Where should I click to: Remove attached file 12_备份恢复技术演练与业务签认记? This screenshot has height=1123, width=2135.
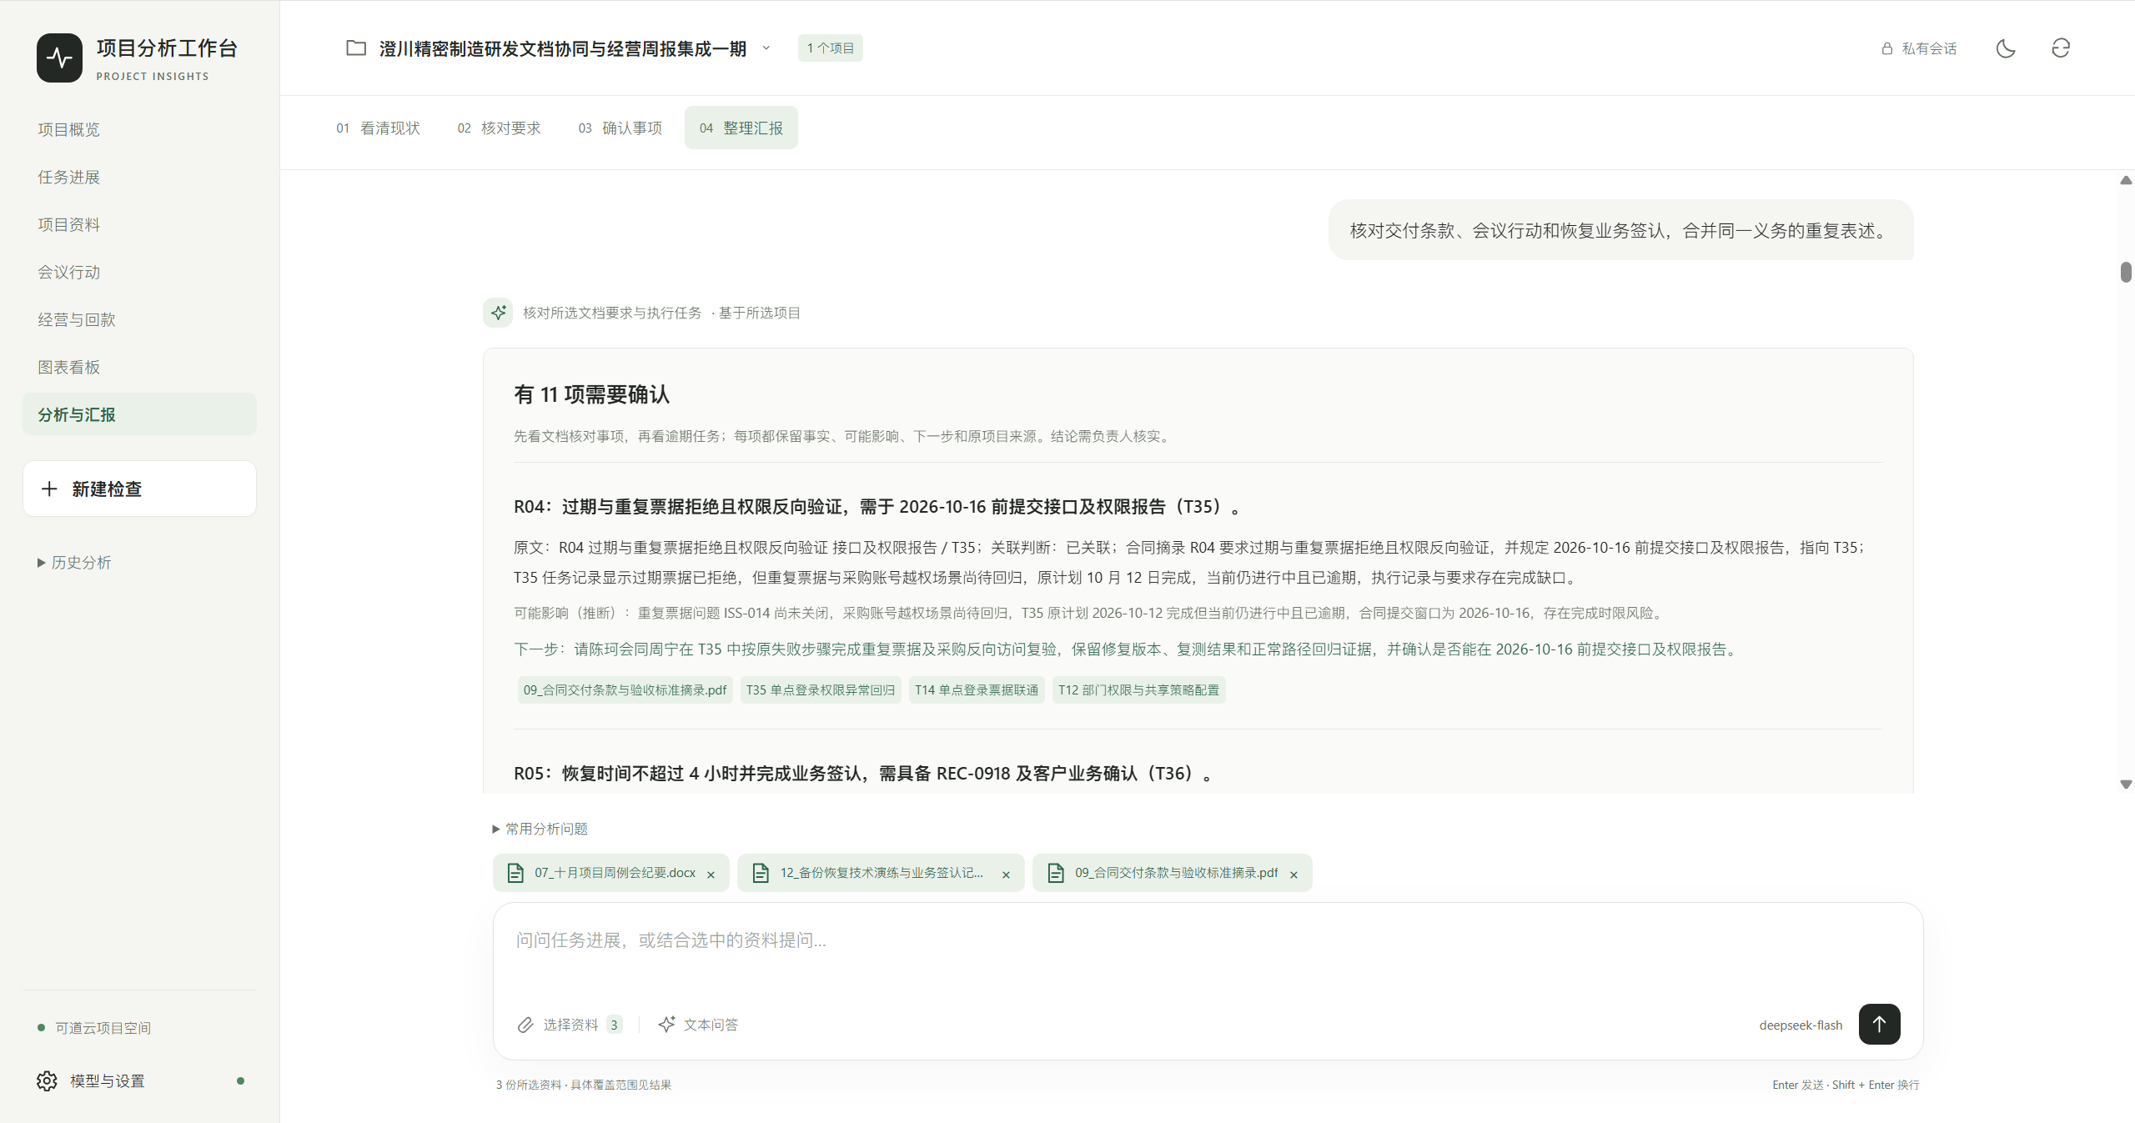click(1007, 874)
